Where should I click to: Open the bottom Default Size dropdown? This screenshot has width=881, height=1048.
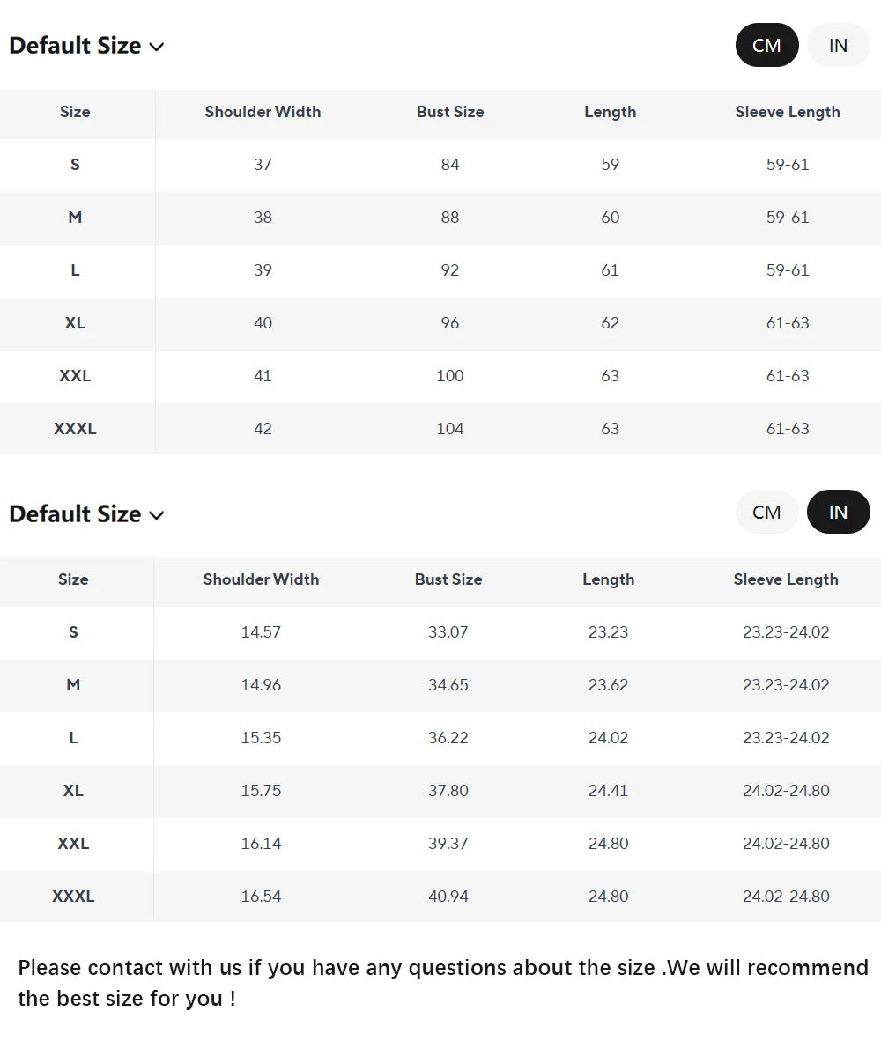[x=86, y=513]
